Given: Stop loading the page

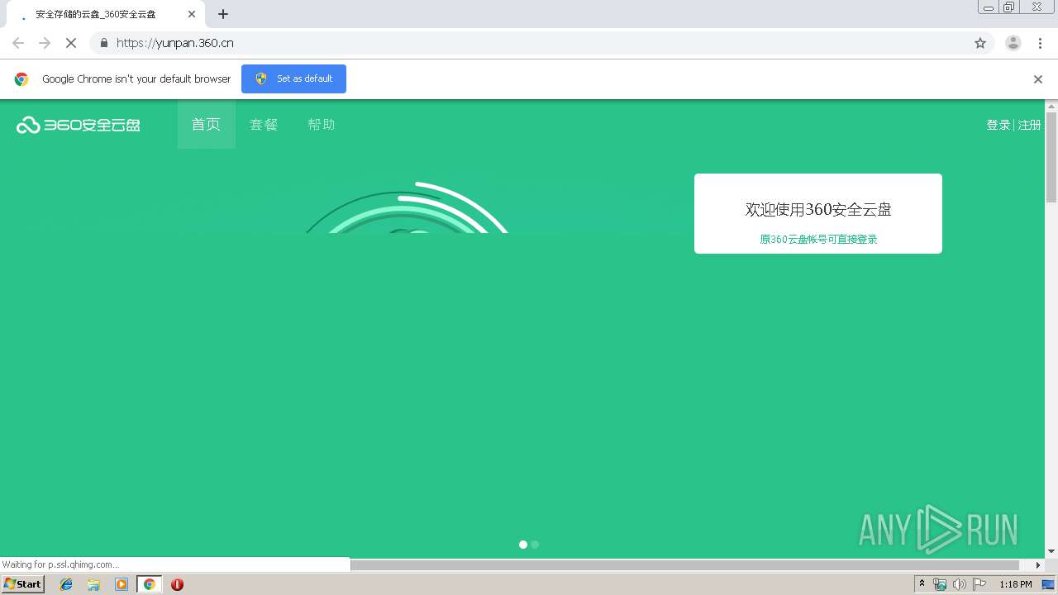Looking at the screenshot, I should click(71, 43).
